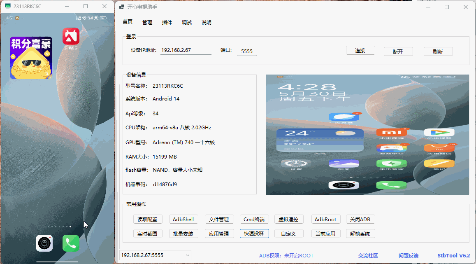Launch the AdbShell button
The width and height of the screenshot is (476, 264).
183,219
